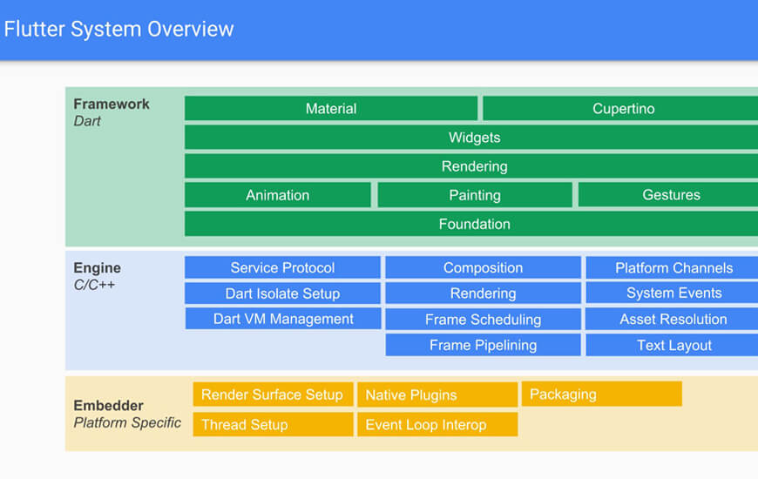Click the Foundation layer bar
Image resolution: width=758 pixels, height=479 pixels.
pyautogui.click(x=471, y=224)
